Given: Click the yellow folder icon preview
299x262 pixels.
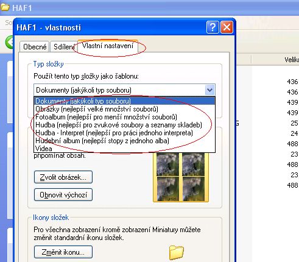Looking at the screenshot, I should pos(176,252).
